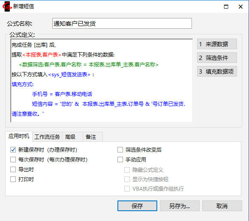Check the 打印时 option

point(13,179)
